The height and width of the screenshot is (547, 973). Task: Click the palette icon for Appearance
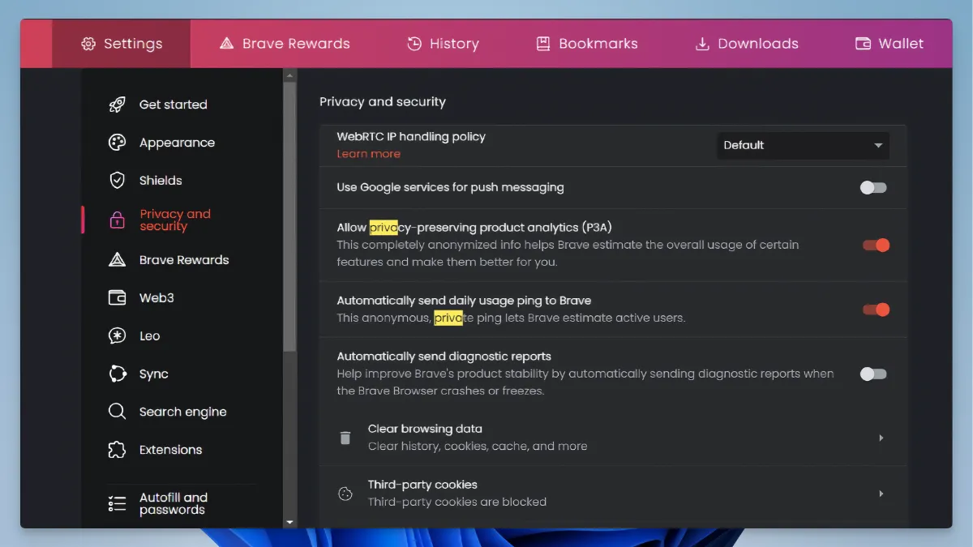118,143
